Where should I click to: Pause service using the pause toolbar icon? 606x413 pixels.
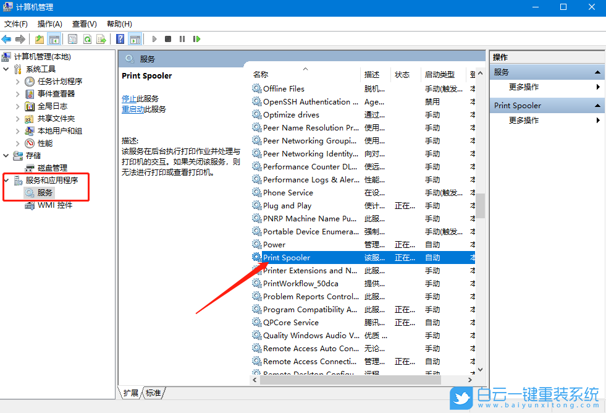pyautogui.click(x=182, y=39)
